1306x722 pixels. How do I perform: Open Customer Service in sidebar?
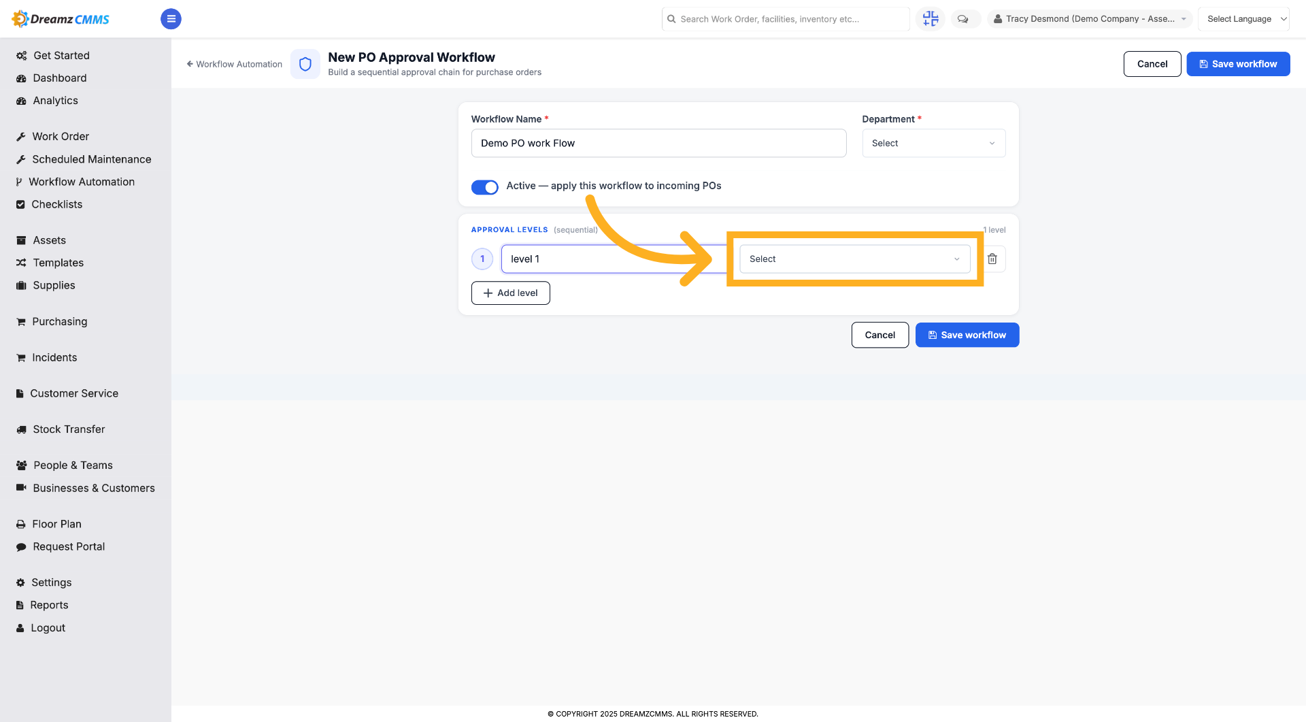pos(74,393)
